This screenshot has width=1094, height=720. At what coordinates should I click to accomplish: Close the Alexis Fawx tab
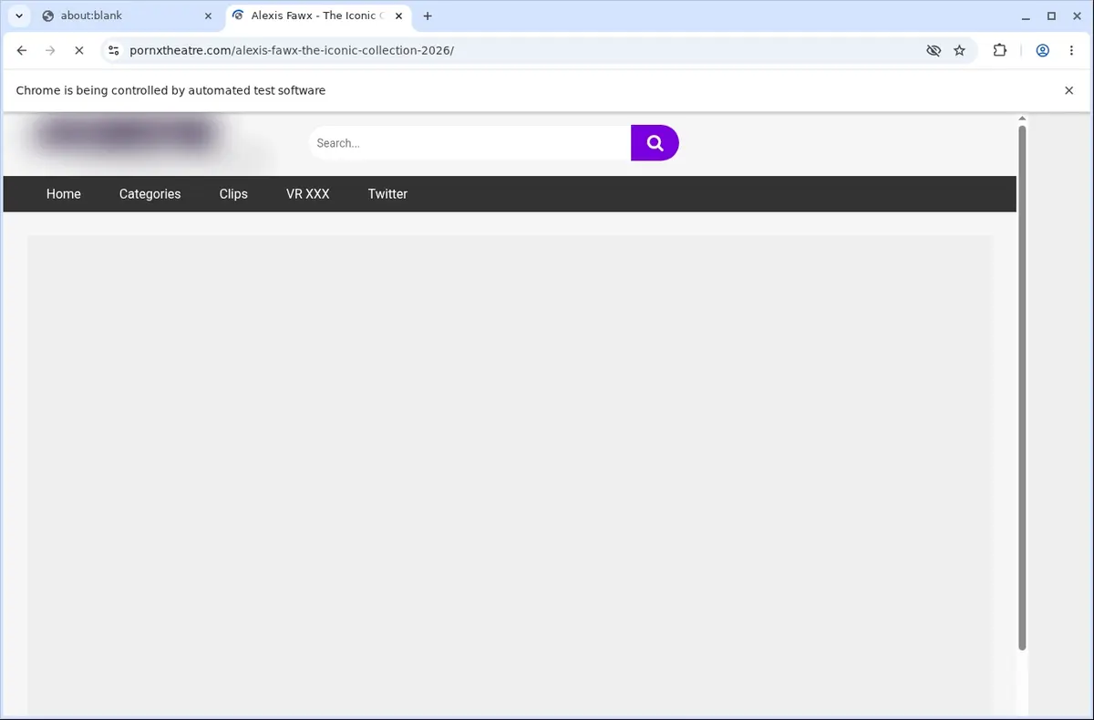[398, 15]
